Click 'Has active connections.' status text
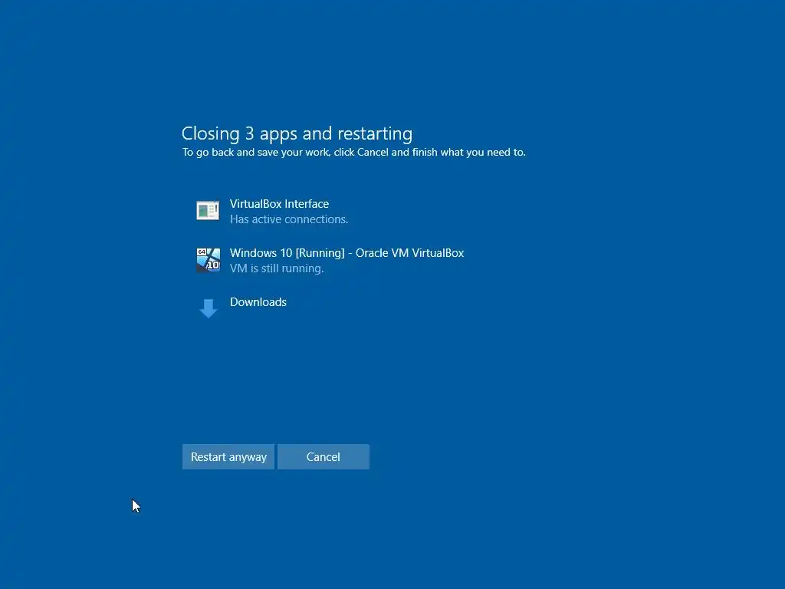 coord(289,219)
